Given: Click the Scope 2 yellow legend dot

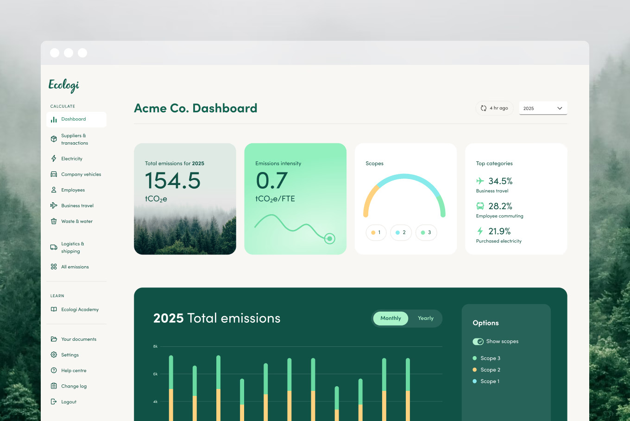Looking at the screenshot, I should (x=474, y=370).
